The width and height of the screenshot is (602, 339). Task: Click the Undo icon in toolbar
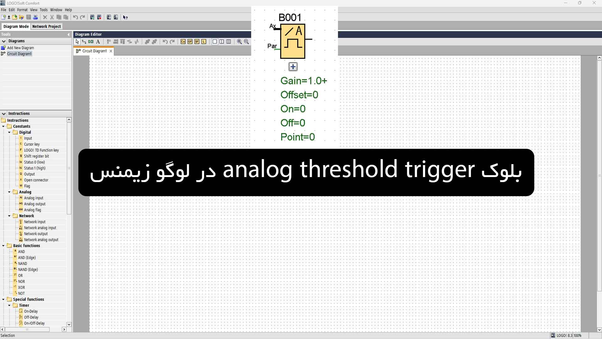click(x=76, y=17)
